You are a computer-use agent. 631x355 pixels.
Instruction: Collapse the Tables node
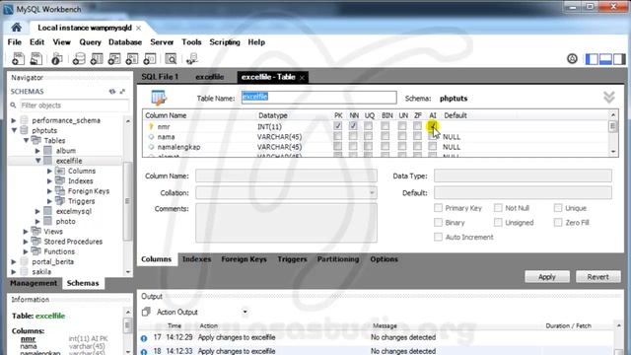click(27, 140)
